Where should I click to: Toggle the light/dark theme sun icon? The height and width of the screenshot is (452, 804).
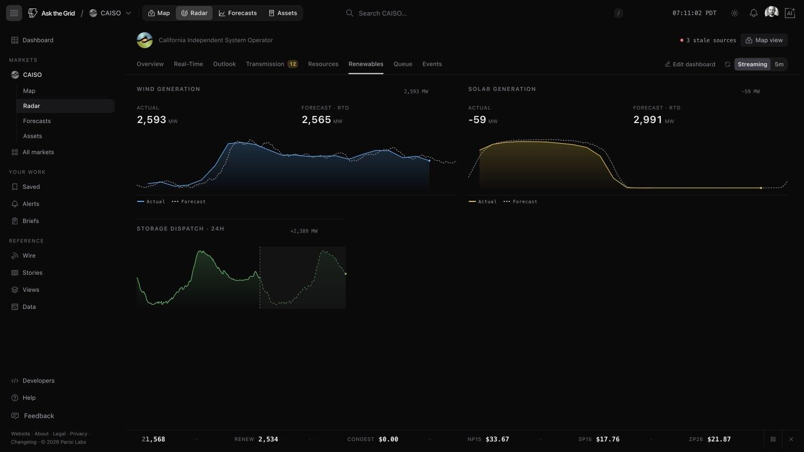tap(735, 13)
